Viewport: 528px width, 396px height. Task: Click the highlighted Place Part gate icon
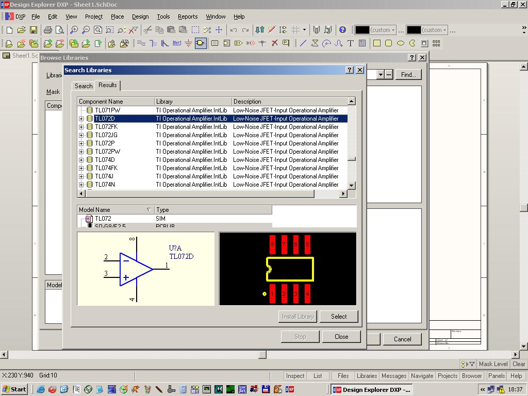click(201, 43)
